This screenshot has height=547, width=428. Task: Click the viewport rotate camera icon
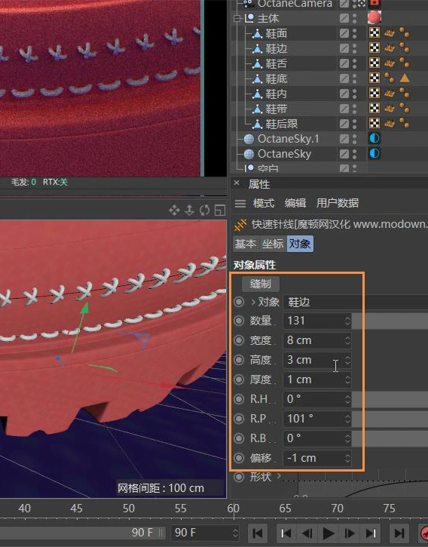tap(205, 210)
